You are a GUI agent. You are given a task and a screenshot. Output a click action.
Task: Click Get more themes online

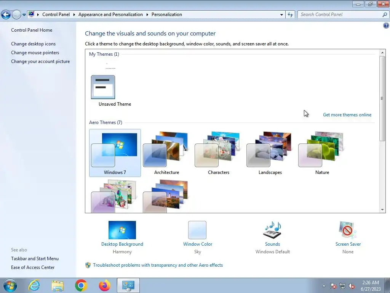point(347,115)
